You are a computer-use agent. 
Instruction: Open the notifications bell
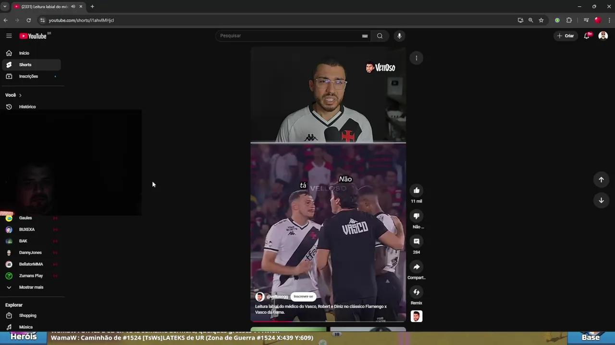(587, 36)
